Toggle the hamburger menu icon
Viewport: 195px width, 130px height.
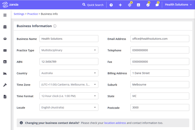5,15
